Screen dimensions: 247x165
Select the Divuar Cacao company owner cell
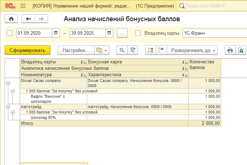click(x=53, y=83)
